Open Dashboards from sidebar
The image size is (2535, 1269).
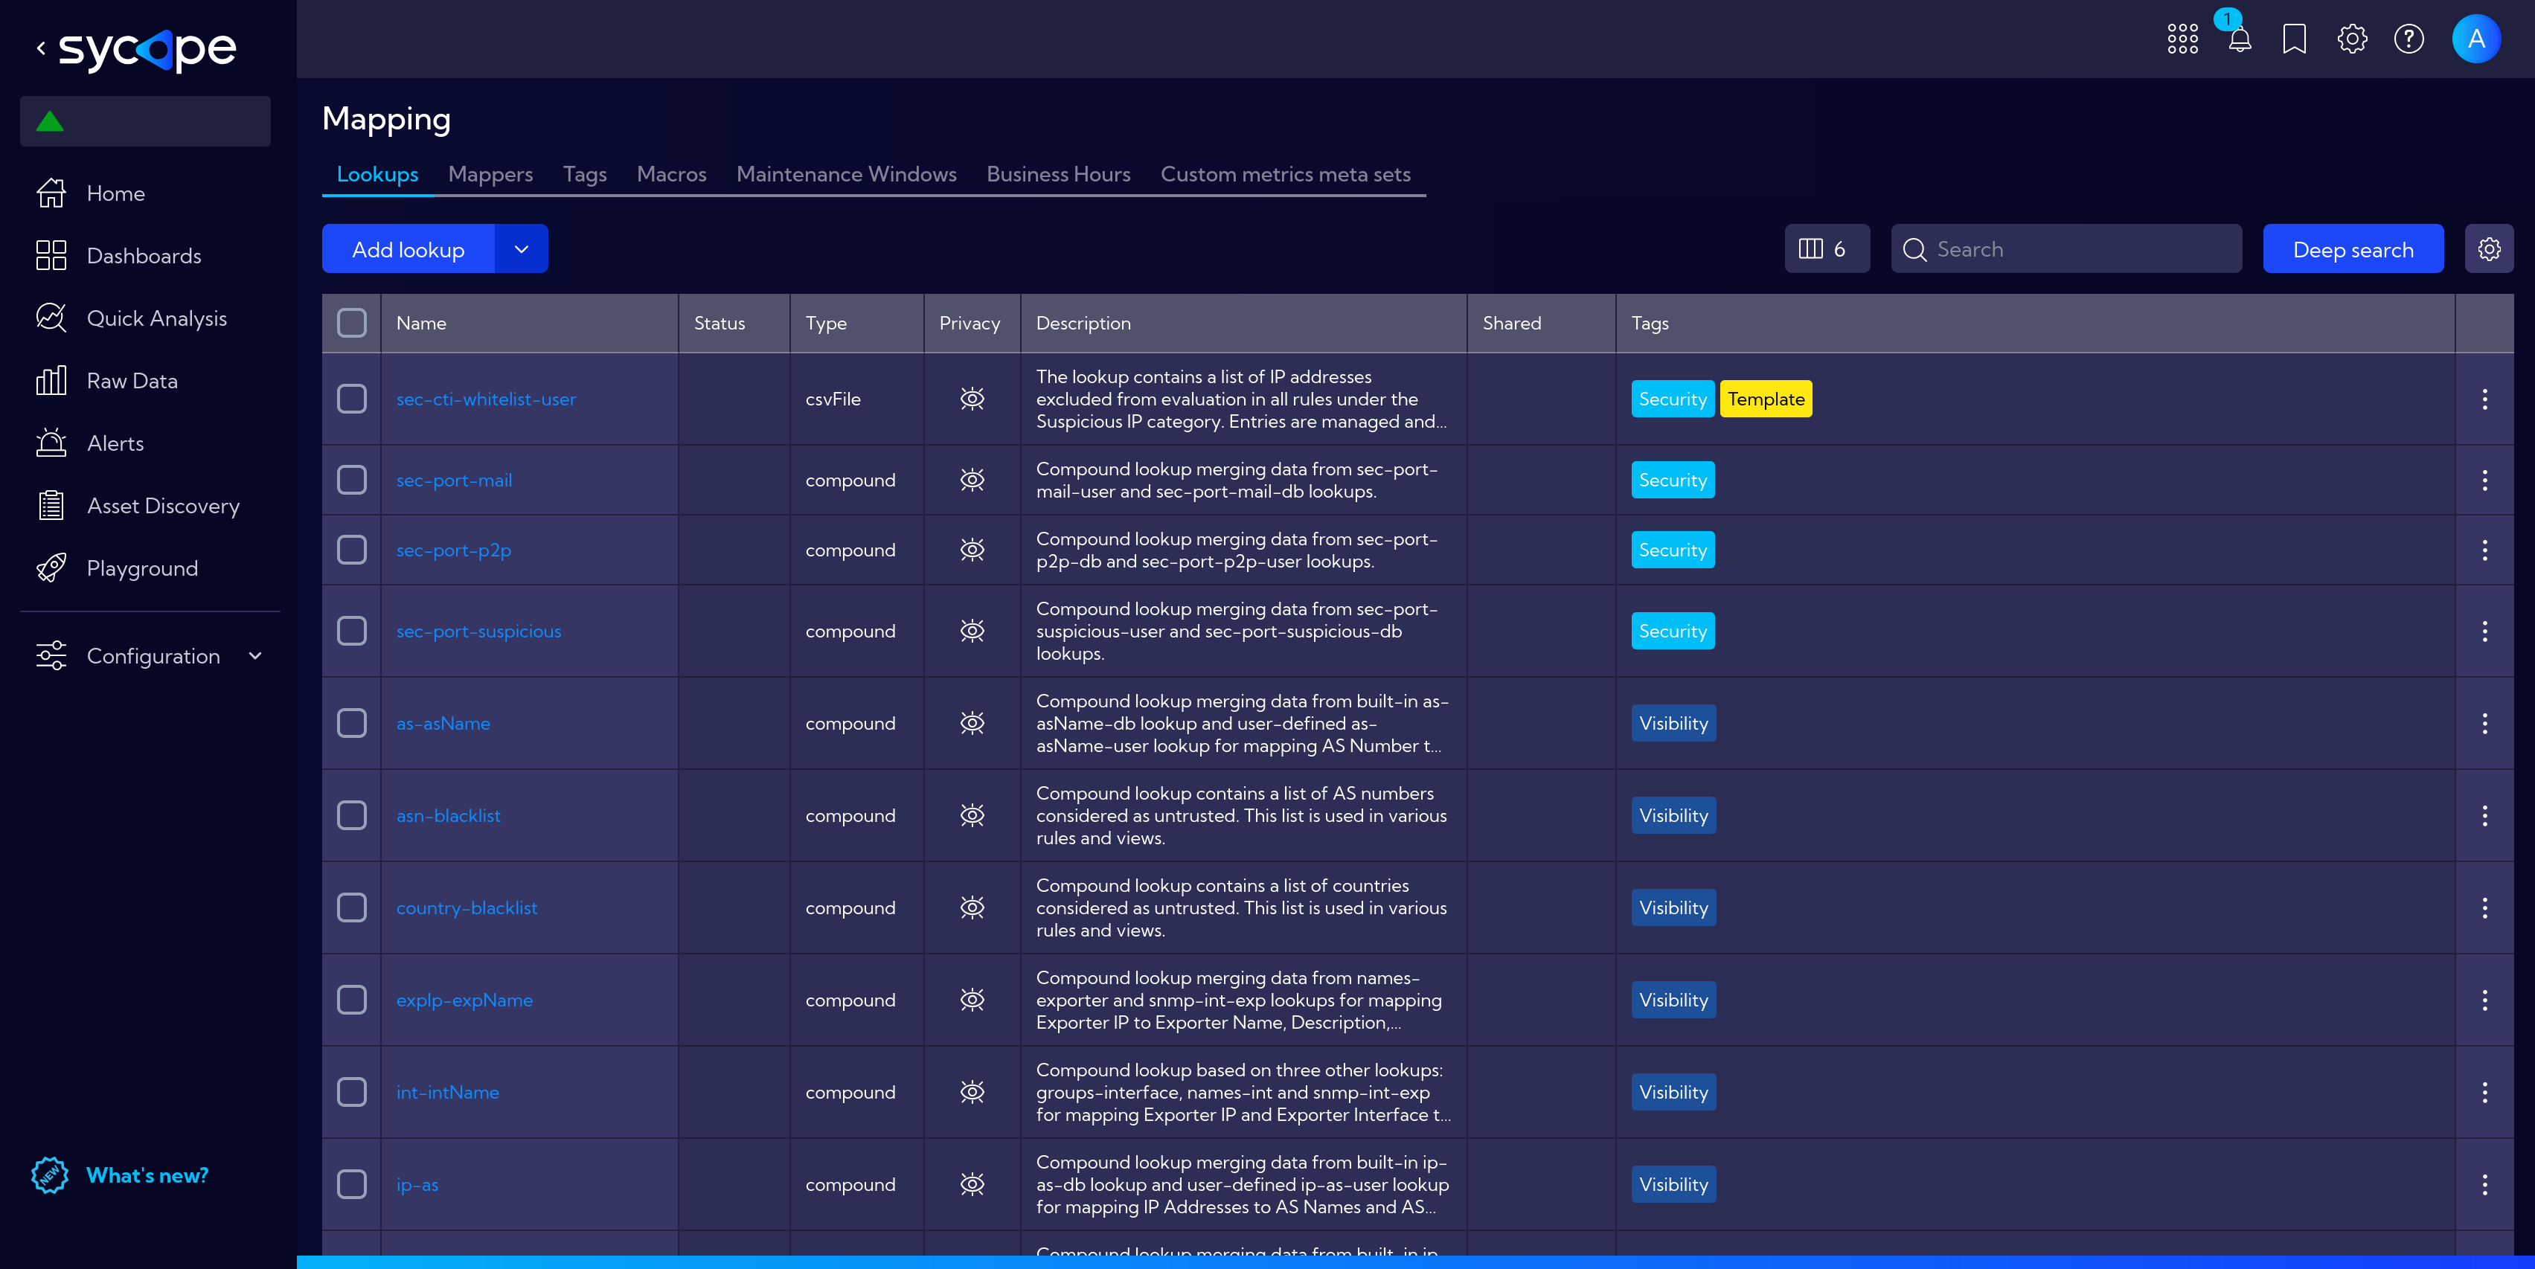coord(118,256)
